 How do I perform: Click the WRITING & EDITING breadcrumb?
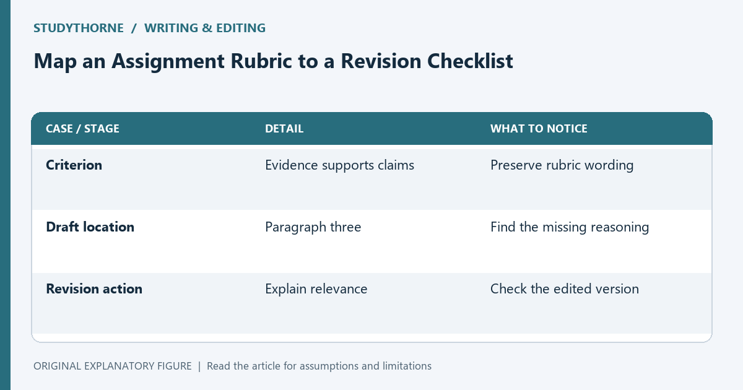pyautogui.click(x=205, y=28)
